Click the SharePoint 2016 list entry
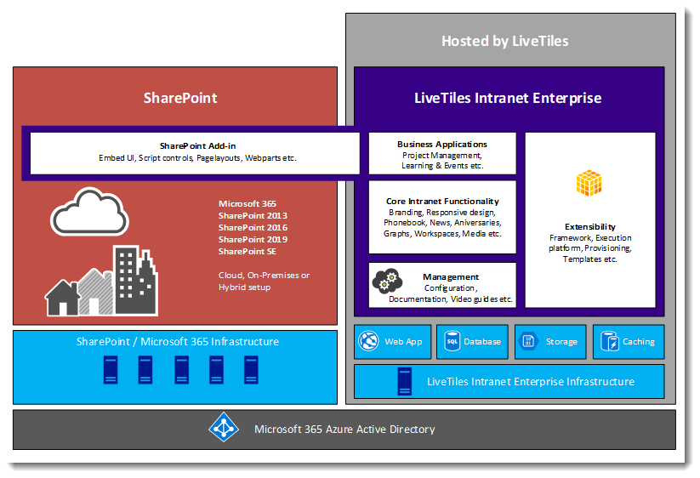700x478 pixels. point(253,228)
